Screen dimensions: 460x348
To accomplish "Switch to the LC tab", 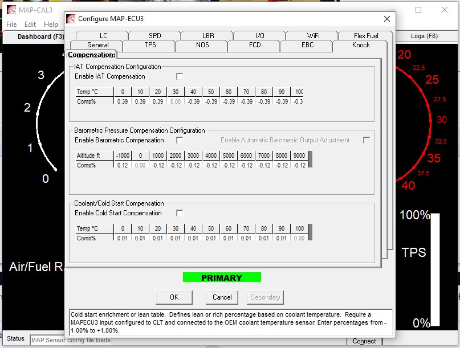I will click(x=103, y=35).
